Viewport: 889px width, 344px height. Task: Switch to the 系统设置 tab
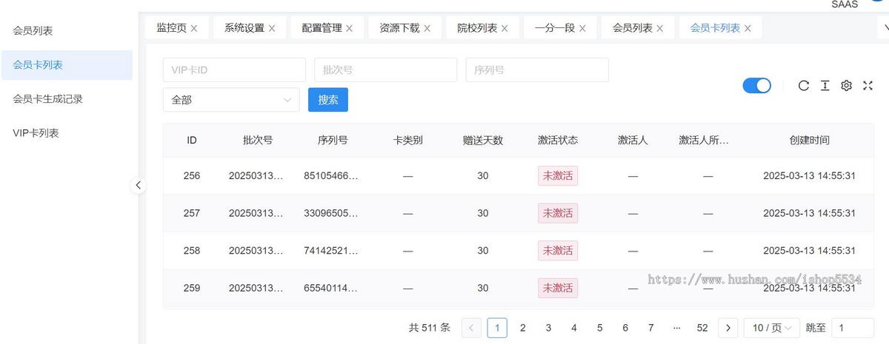point(244,28)
